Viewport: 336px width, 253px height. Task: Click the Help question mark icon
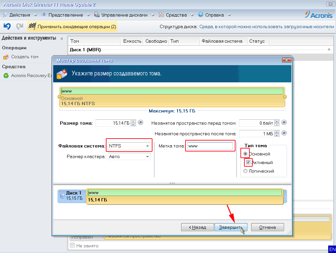200,15
